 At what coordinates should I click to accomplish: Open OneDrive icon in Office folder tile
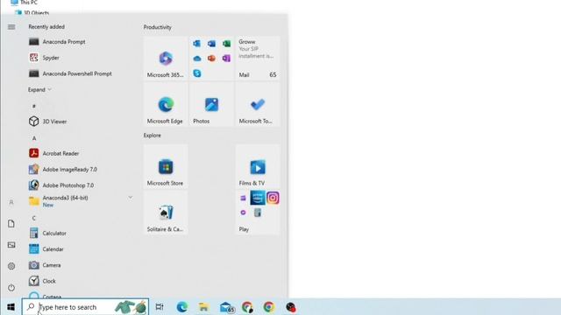click(x=196, y=59)
